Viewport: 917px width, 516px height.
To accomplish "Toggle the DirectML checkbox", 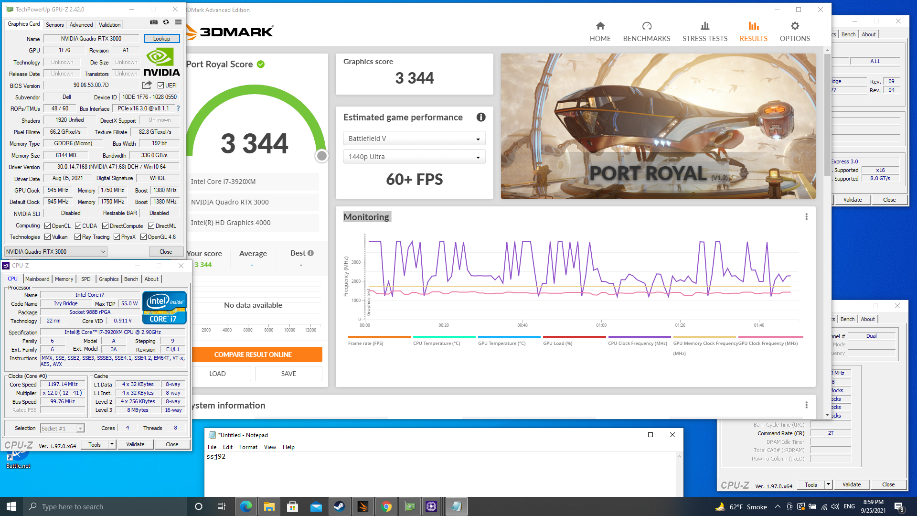I will tap(151, 226).
